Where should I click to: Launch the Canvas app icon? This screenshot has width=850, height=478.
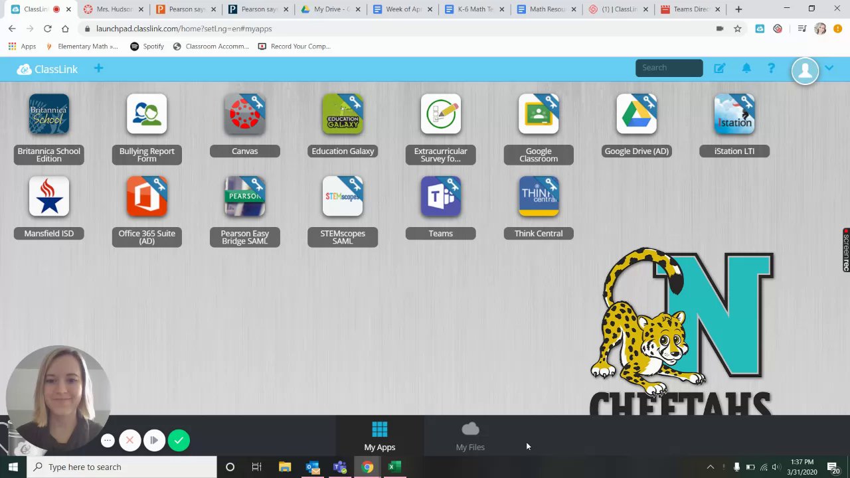(245, 114)
